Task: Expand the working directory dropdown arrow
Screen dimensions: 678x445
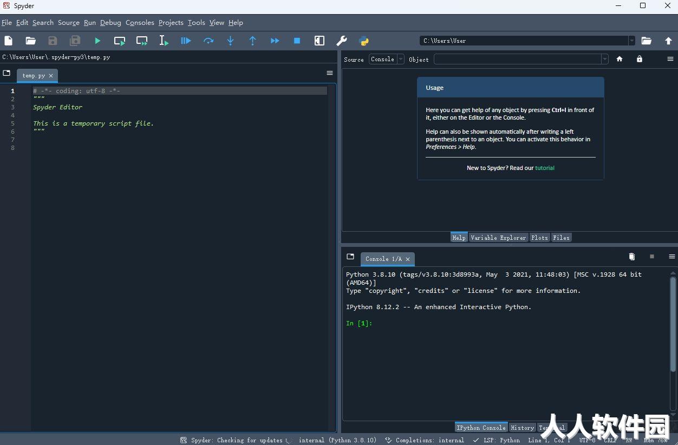Action: point(631,41)
